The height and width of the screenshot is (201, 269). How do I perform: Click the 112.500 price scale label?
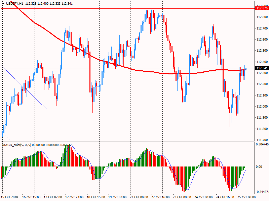[262, 51]
